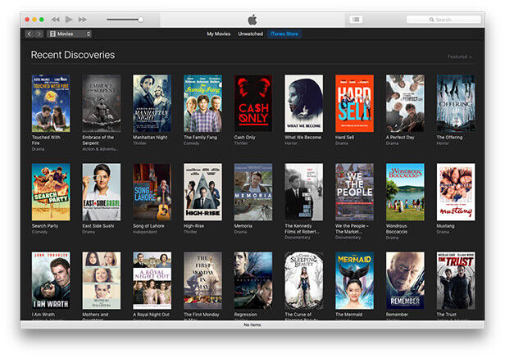Image resolution: width=505 pixels, height=358 pixels.
Task: Open The Family Fang poster
Action: click(202, 103)
